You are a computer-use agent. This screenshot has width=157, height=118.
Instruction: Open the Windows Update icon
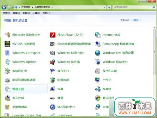[8, 62]
